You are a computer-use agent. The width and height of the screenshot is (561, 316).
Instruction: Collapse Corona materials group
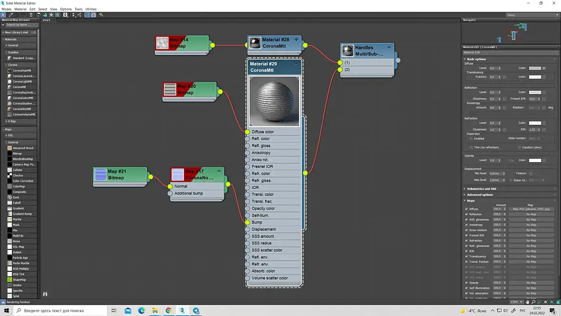[x=11, y=65]
